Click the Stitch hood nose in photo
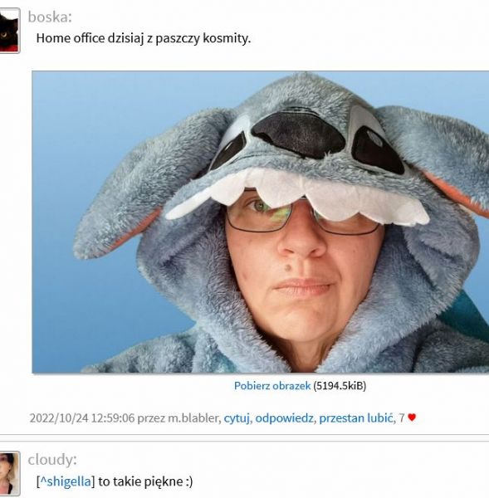The height and width of the screenshot is (498, 489). [x=299, y=134]
